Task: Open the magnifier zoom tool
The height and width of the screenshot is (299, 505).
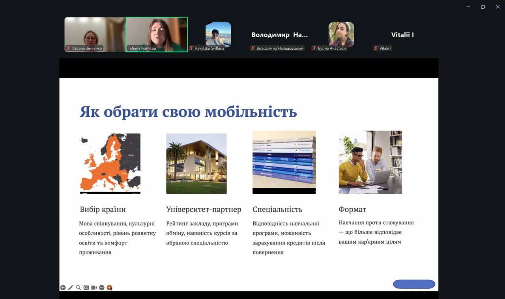Action: [x=79, y=288]
